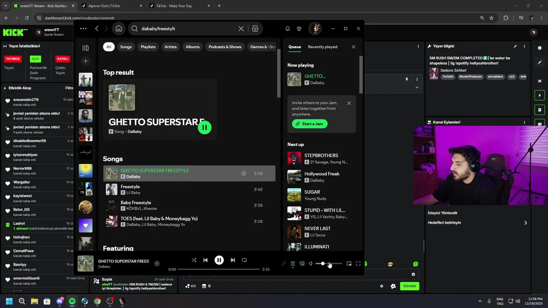Create a playlist with plus icon
Screen dimensions: 548x308
pyautogui.click(x=86, y=61)
